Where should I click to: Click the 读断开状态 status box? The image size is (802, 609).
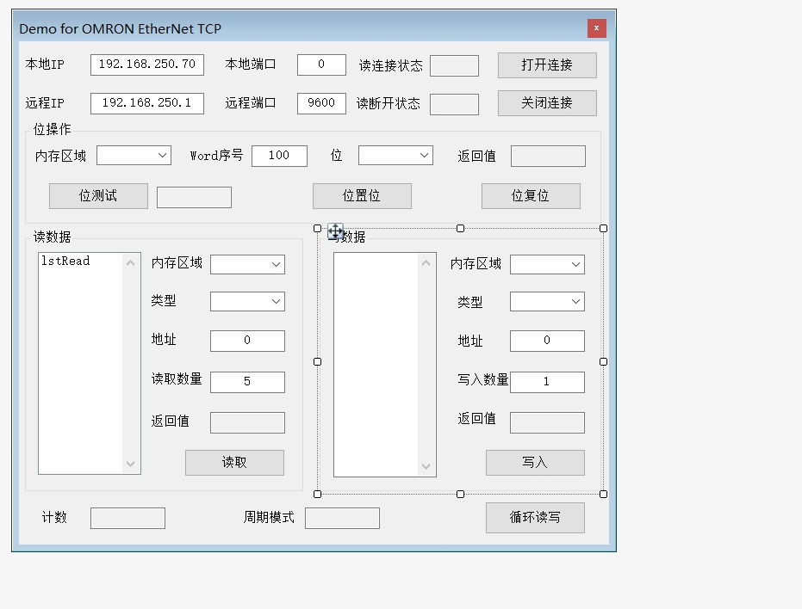coord(454,104)
